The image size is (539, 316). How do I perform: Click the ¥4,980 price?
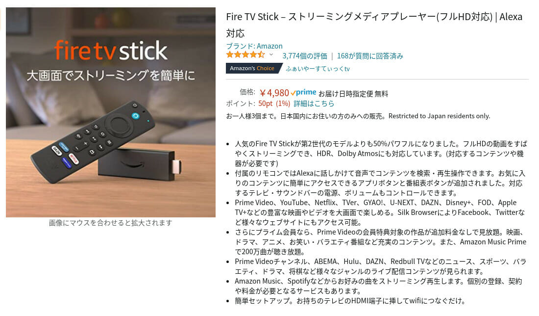[274, 93]
